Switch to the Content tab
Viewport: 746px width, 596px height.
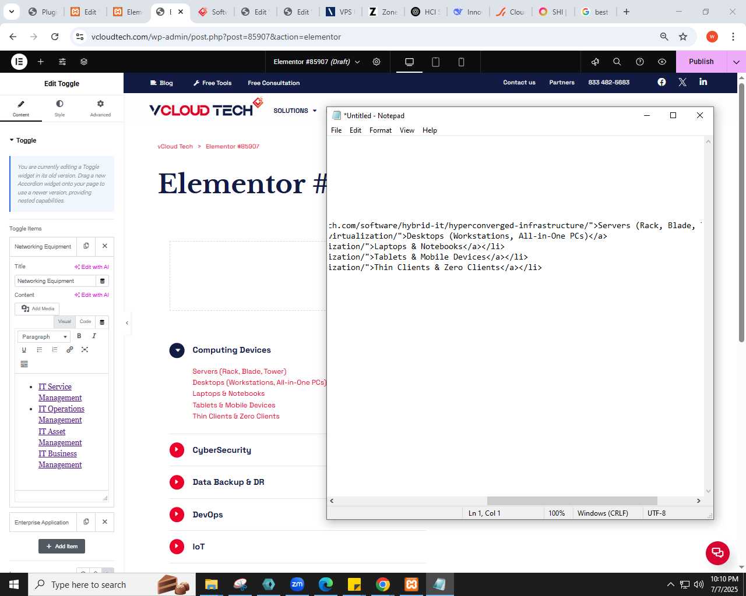[x=21, y=108]
